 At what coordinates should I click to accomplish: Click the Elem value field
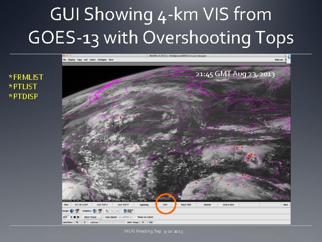click(85, 222)
